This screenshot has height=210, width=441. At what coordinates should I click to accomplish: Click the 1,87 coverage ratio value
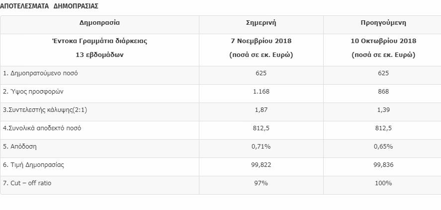click(x=261, y=110)
